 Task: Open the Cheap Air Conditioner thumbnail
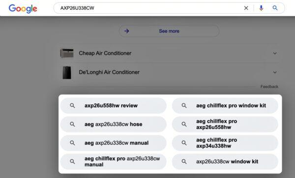(x=67, y=53)
